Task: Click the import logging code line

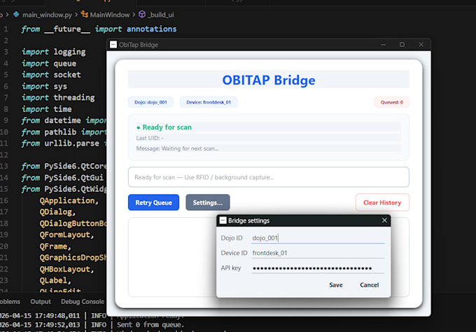Action: [54, 52]
